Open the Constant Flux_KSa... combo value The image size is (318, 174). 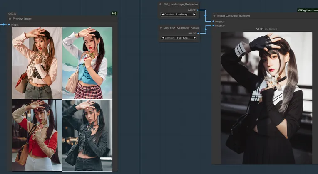click(x=179, y=38)
